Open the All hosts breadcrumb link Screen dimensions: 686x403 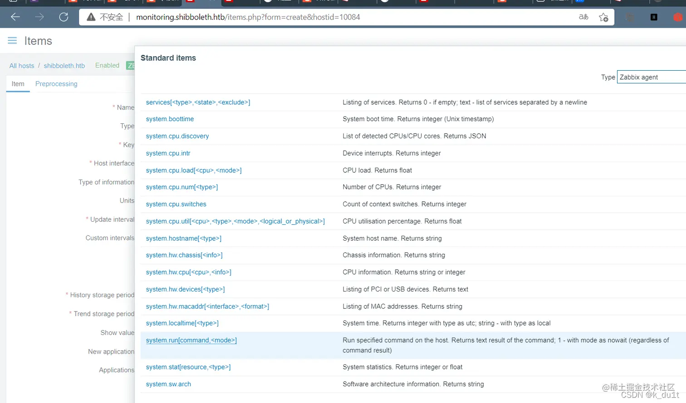tap(22, 66)
